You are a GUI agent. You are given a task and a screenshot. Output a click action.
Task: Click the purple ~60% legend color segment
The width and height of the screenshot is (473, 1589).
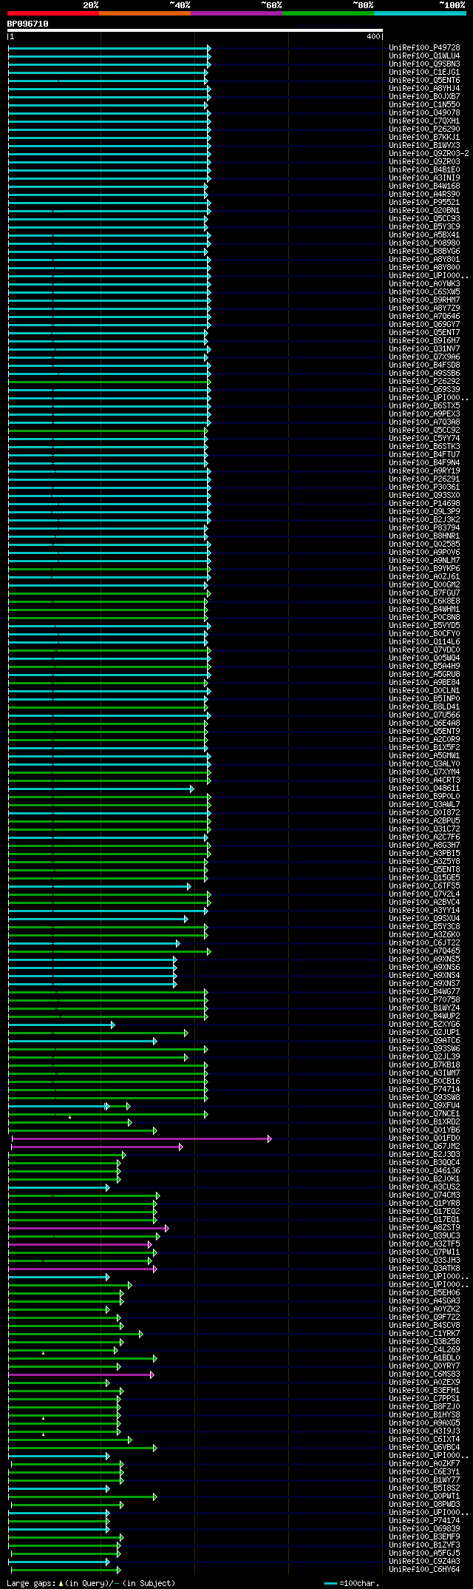click(x=236, y=13)
